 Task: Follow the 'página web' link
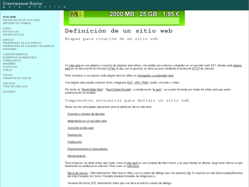pyautogui.click(x=237, y=66)
